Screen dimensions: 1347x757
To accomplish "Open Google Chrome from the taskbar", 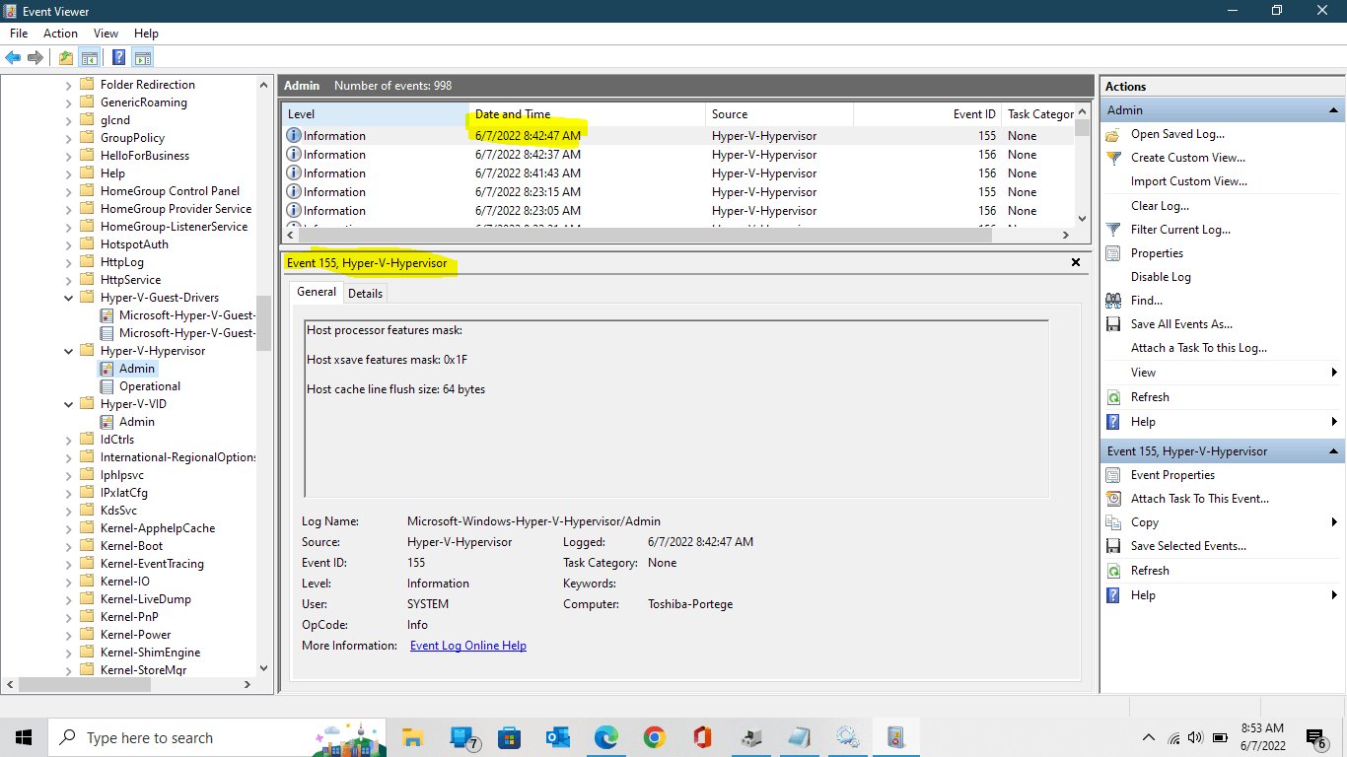I will [654, 736].
